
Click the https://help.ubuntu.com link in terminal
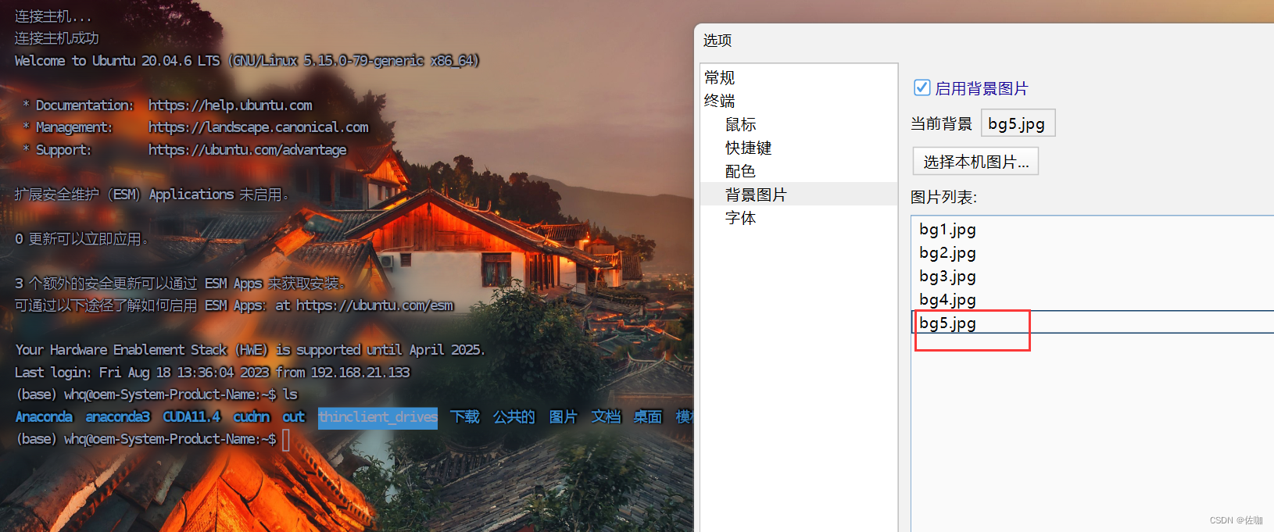coord(230,105)
